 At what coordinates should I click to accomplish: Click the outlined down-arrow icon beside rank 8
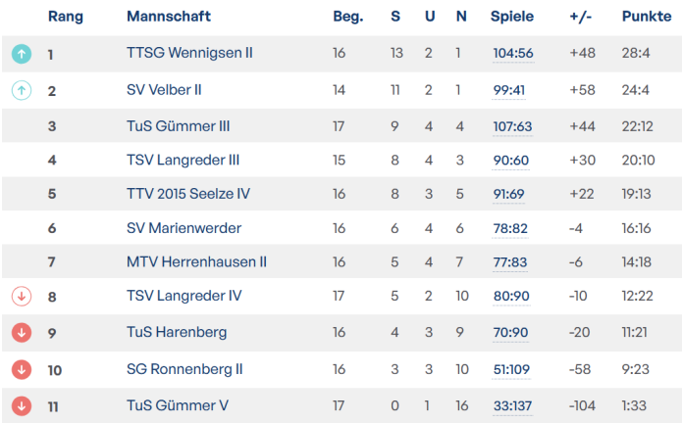click(x=22, y=296)
